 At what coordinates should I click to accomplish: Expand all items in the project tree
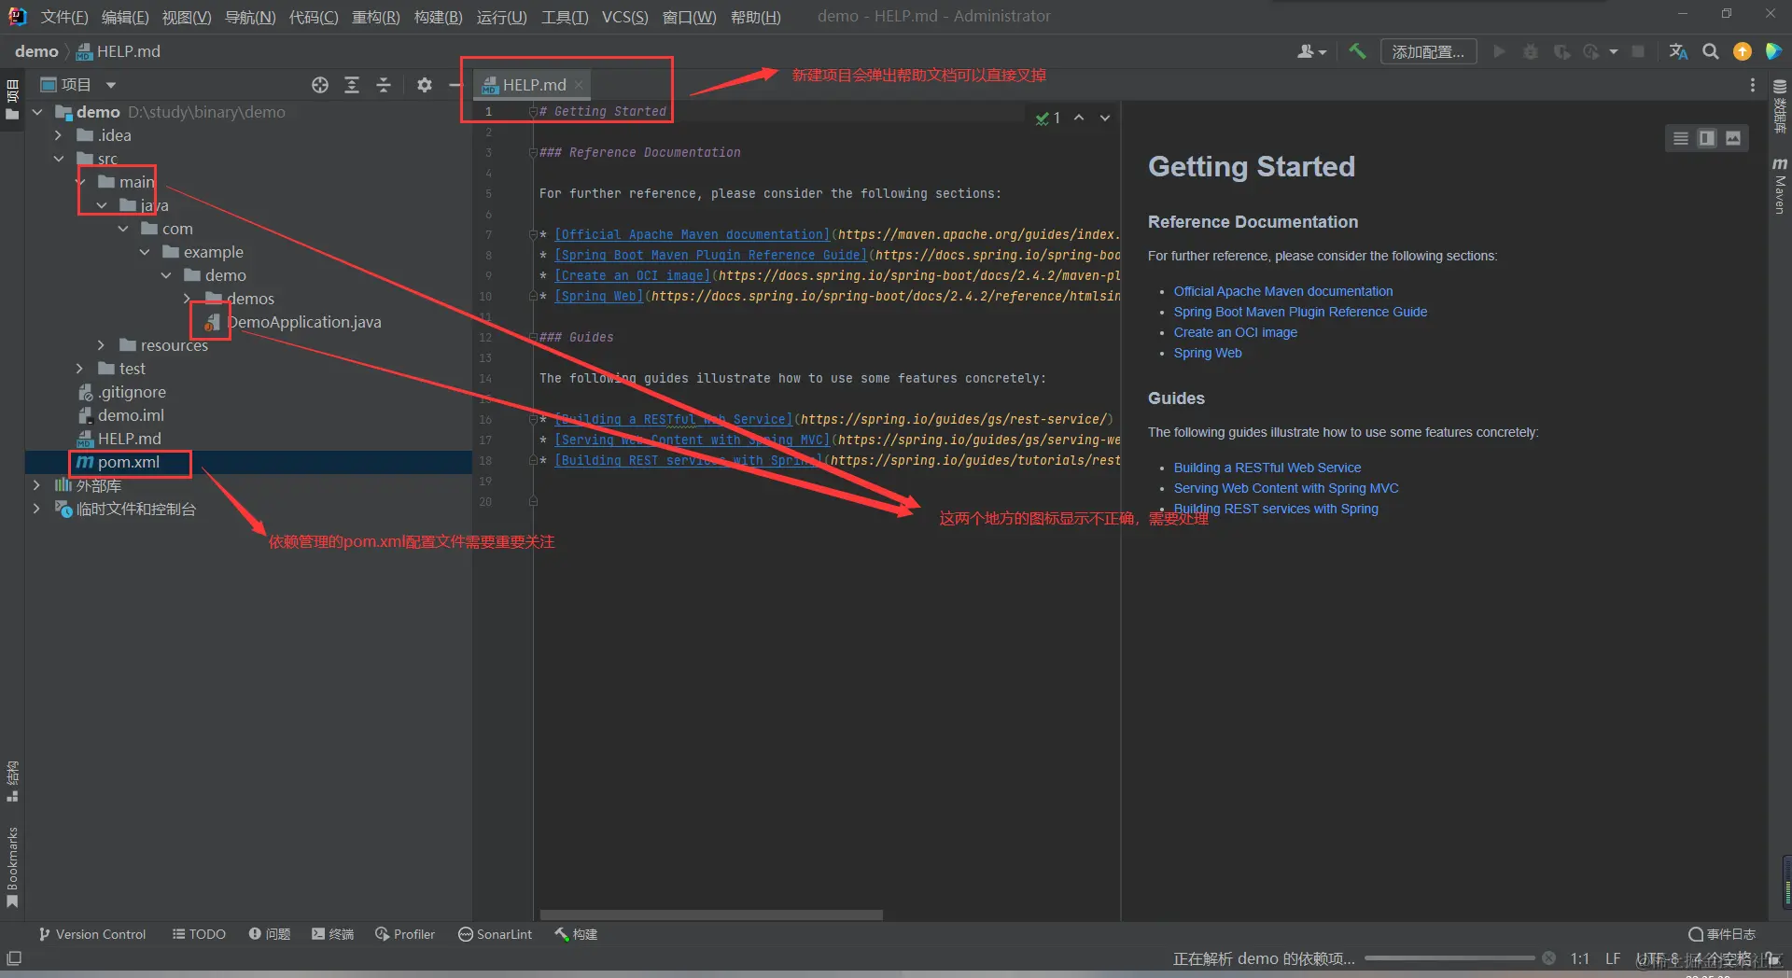(352, 85)
